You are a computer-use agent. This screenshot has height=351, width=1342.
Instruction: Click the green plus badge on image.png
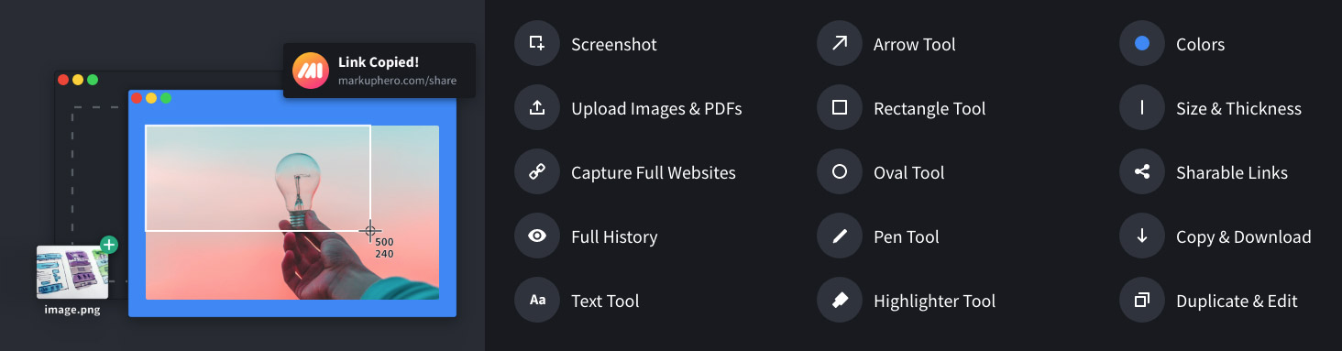[109, 245]
